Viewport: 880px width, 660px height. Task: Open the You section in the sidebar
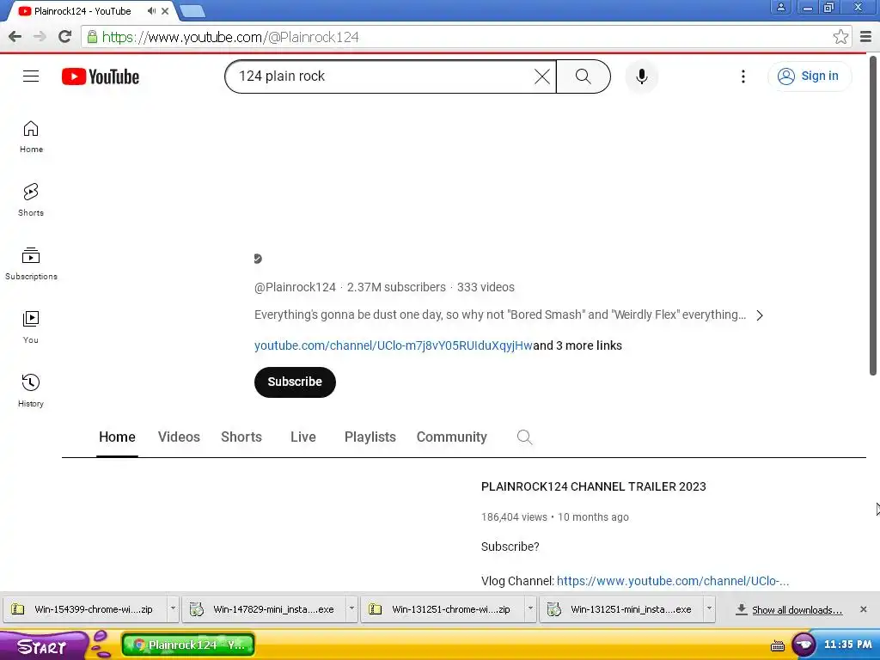click(x=31, y=327)
